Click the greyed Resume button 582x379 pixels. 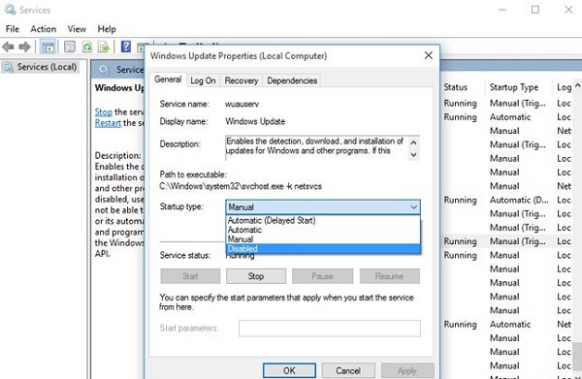pos(389,276)
